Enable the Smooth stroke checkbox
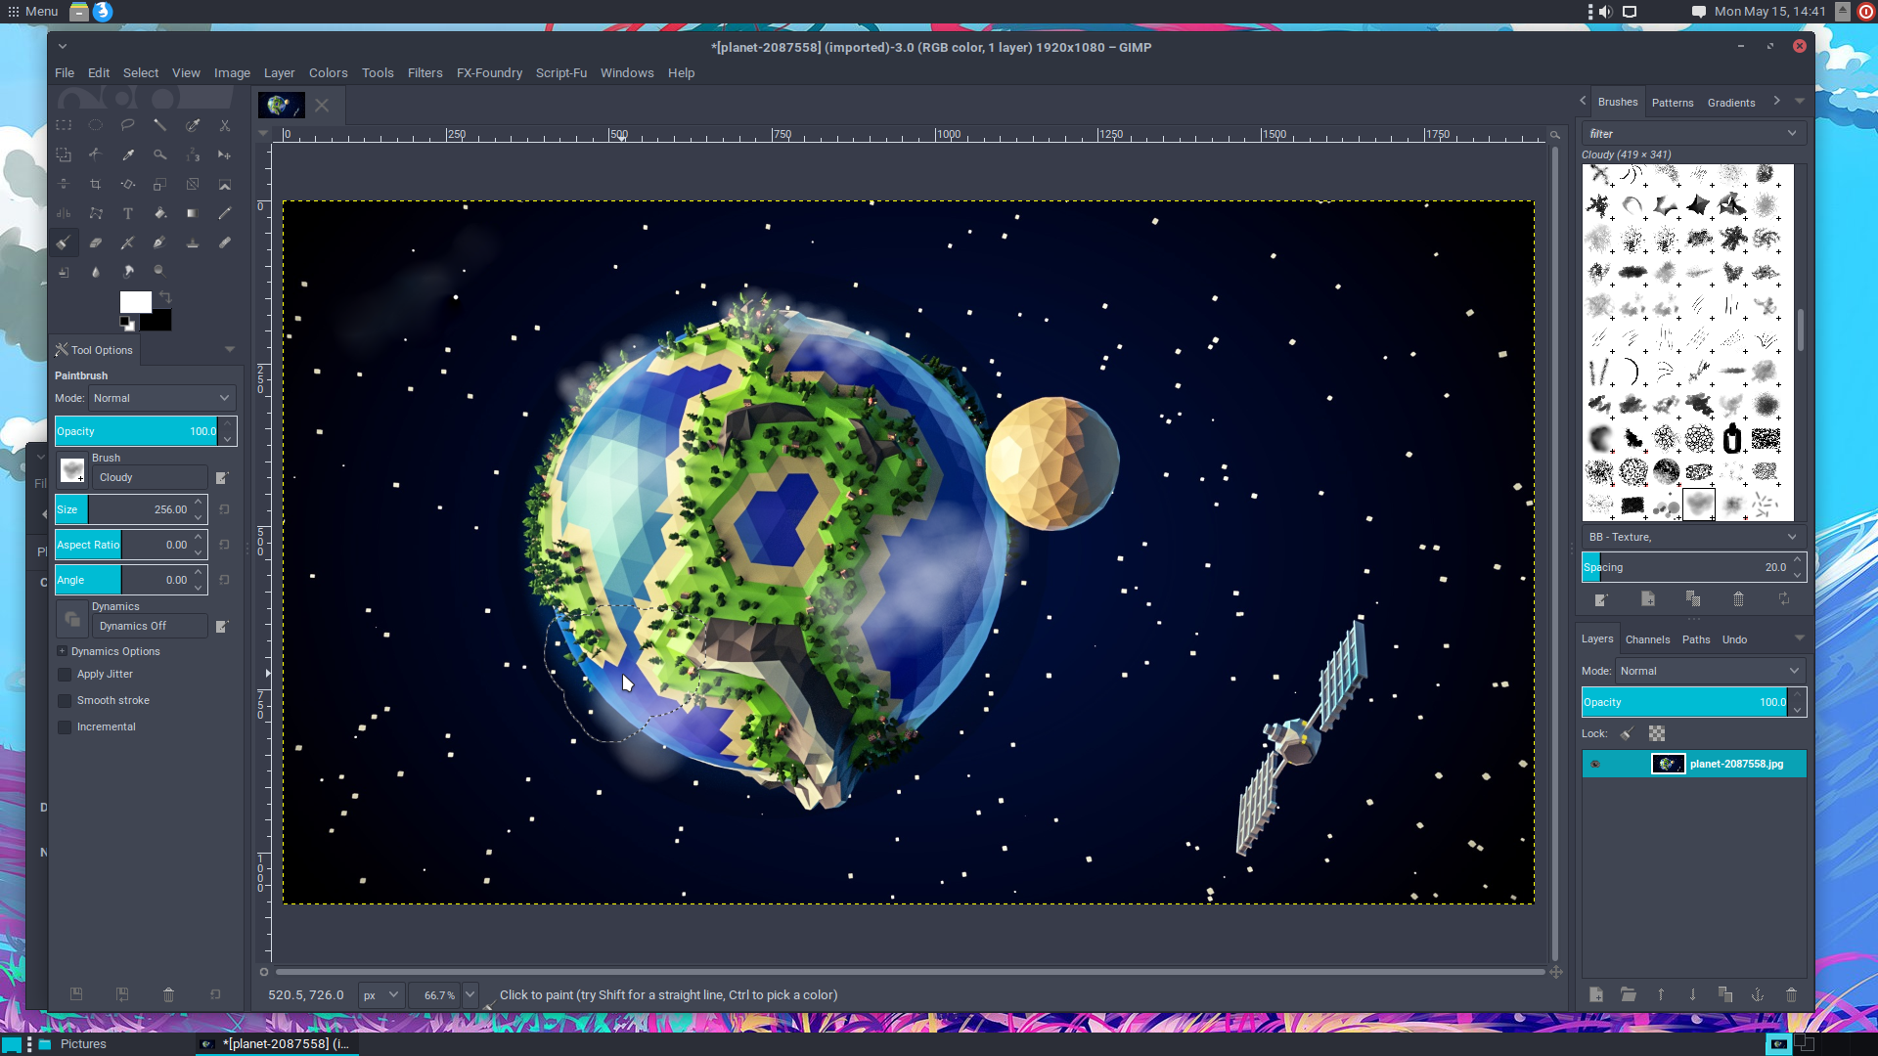The height and width of the screenshot is (1056, 1878). tap(65, 701)
